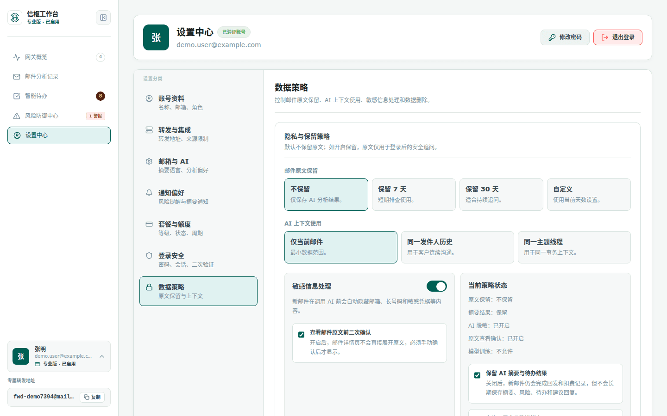Collapse the sidebar with the panel icon

(103, 18)
